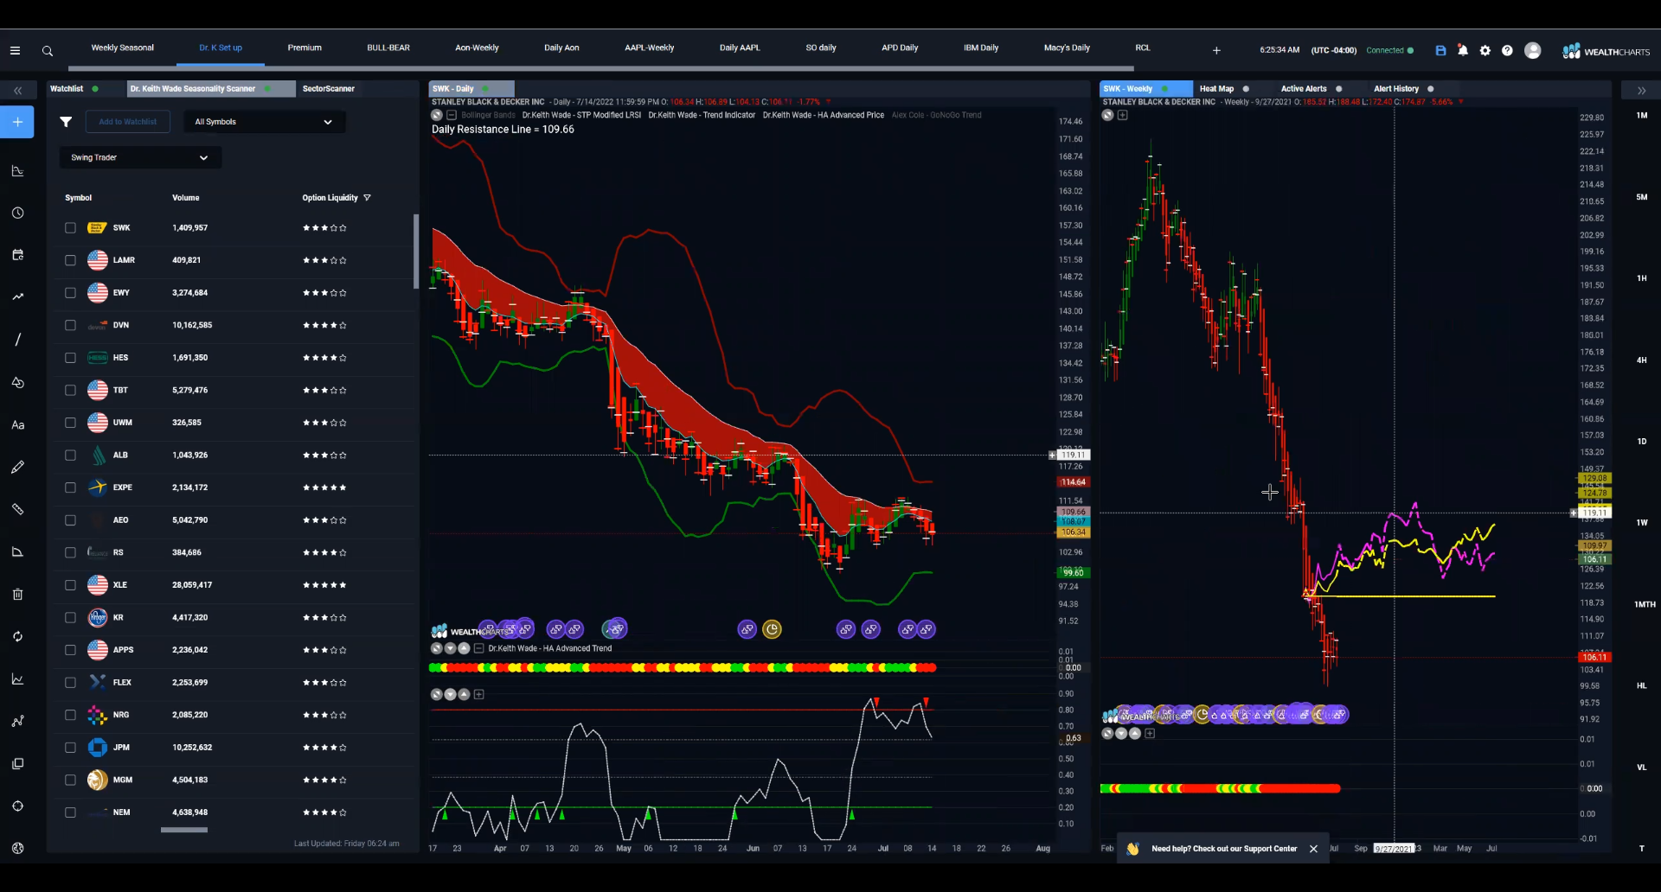Collapse the left panel with double chevron
The image size is (1661, 892).
pos(17,90)
